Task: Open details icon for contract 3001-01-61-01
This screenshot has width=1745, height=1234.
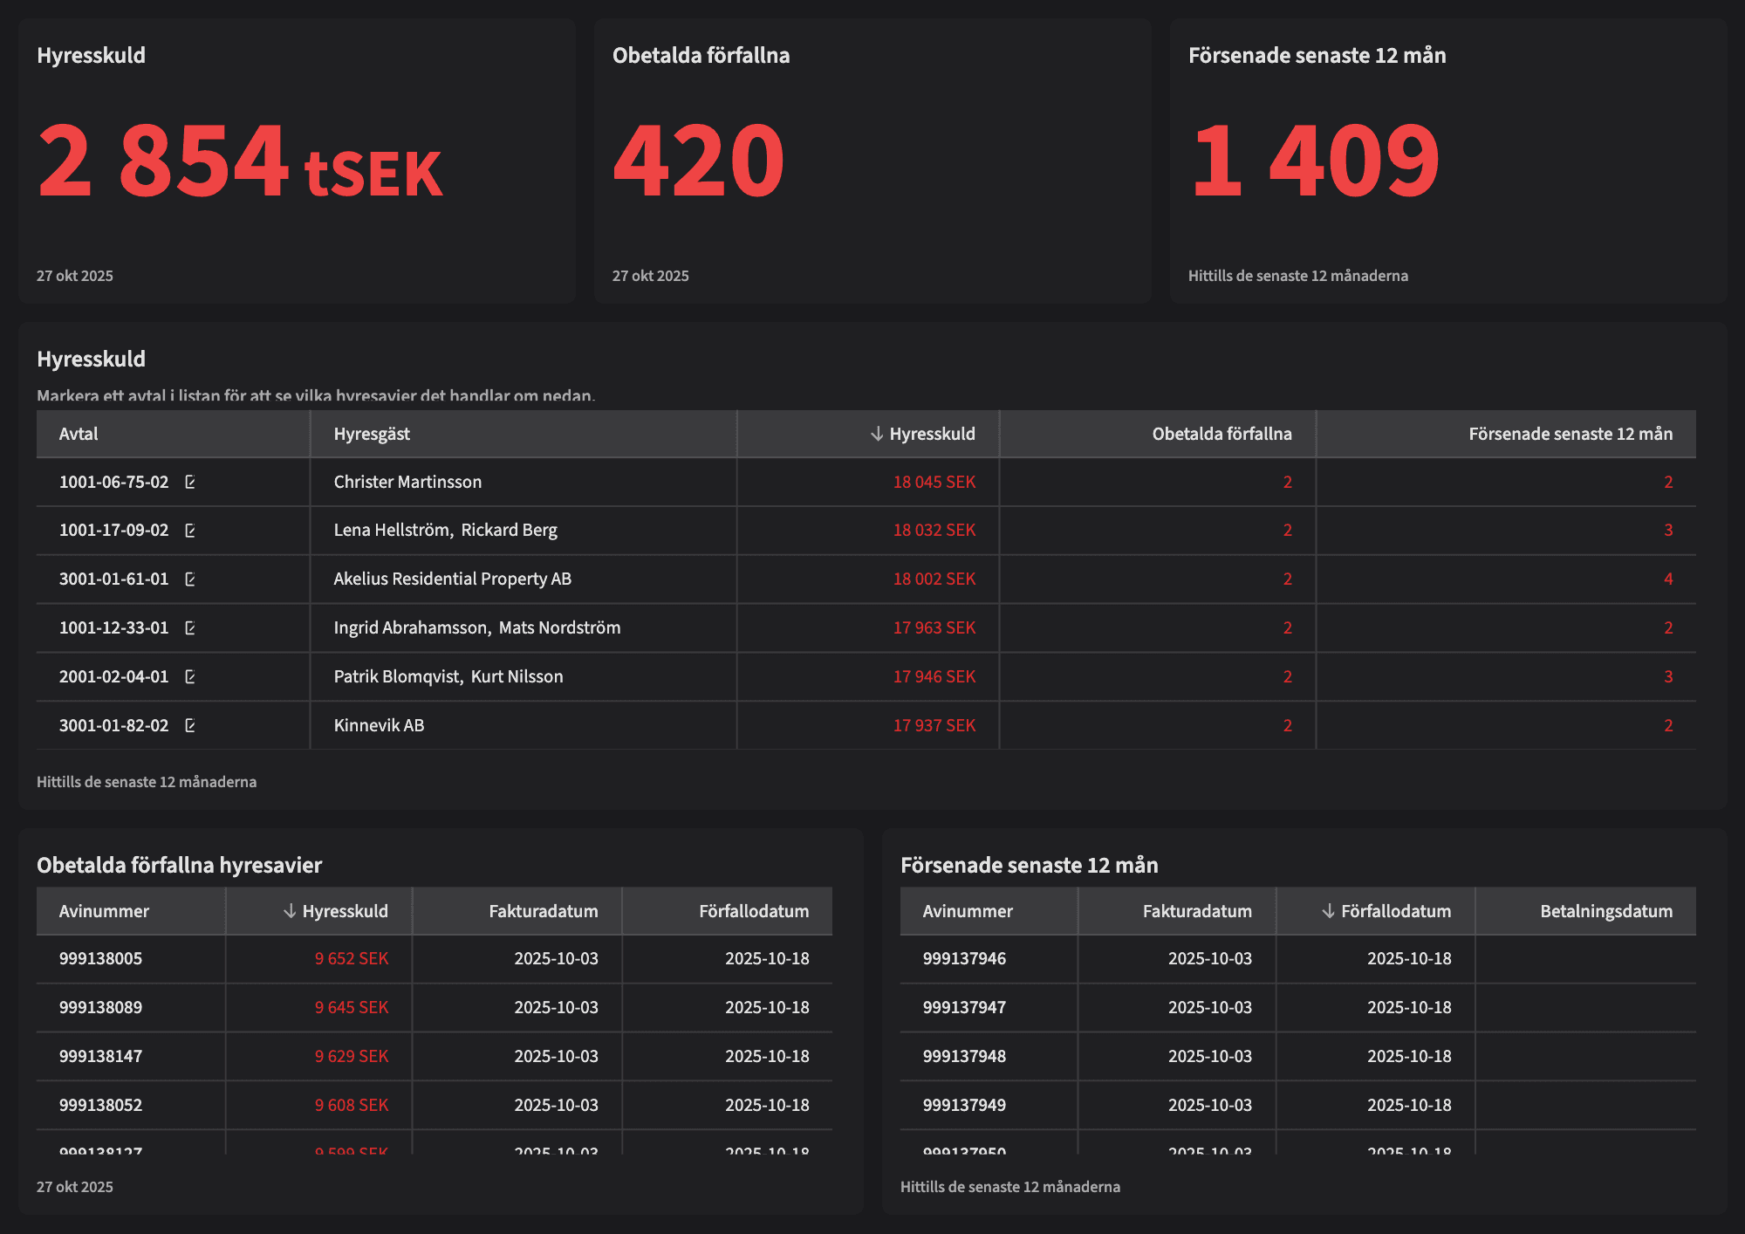Action: pyautogui.click(x=191, y=579)
